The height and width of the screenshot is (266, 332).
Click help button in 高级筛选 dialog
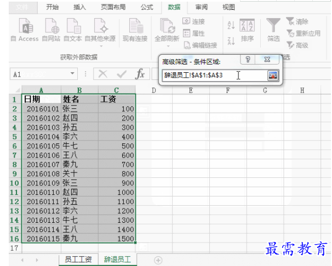(248, 60)
